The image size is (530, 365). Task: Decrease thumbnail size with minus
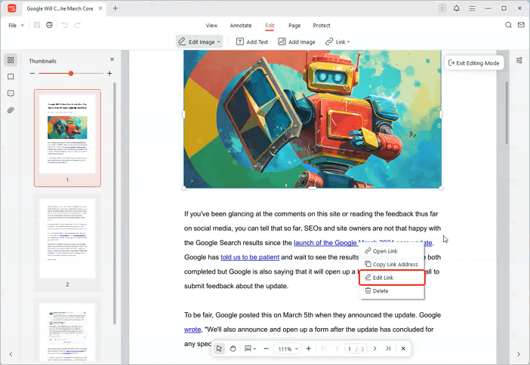(x=32, y=73)
